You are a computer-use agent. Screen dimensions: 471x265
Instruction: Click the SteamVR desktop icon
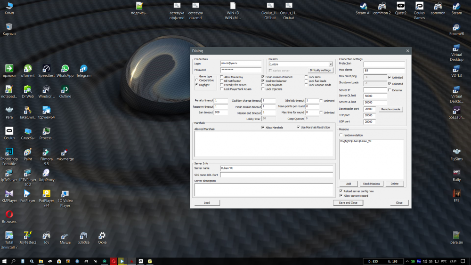tap(456, 27)
